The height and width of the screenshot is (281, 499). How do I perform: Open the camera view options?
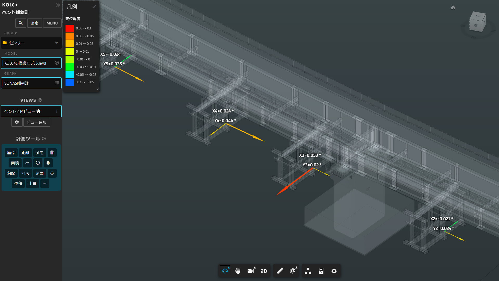[x=251, y=271]
